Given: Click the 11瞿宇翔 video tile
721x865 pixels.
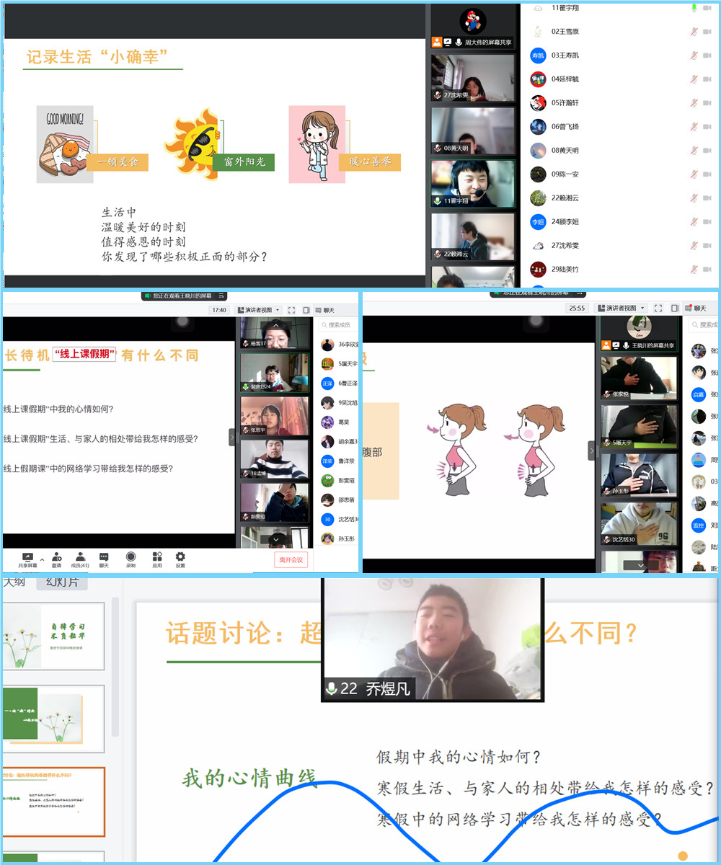Looking at the screenshot, I should [x=473, y=183].
